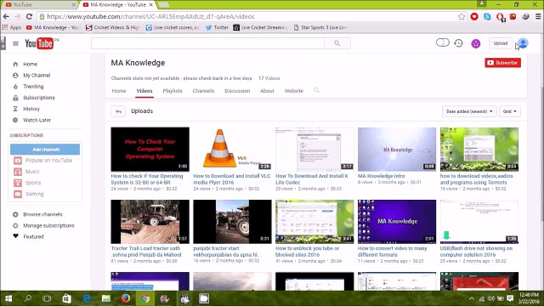The image size is (544, 306).
Task: Click the YouTube logo
Action: click(39, 43)
